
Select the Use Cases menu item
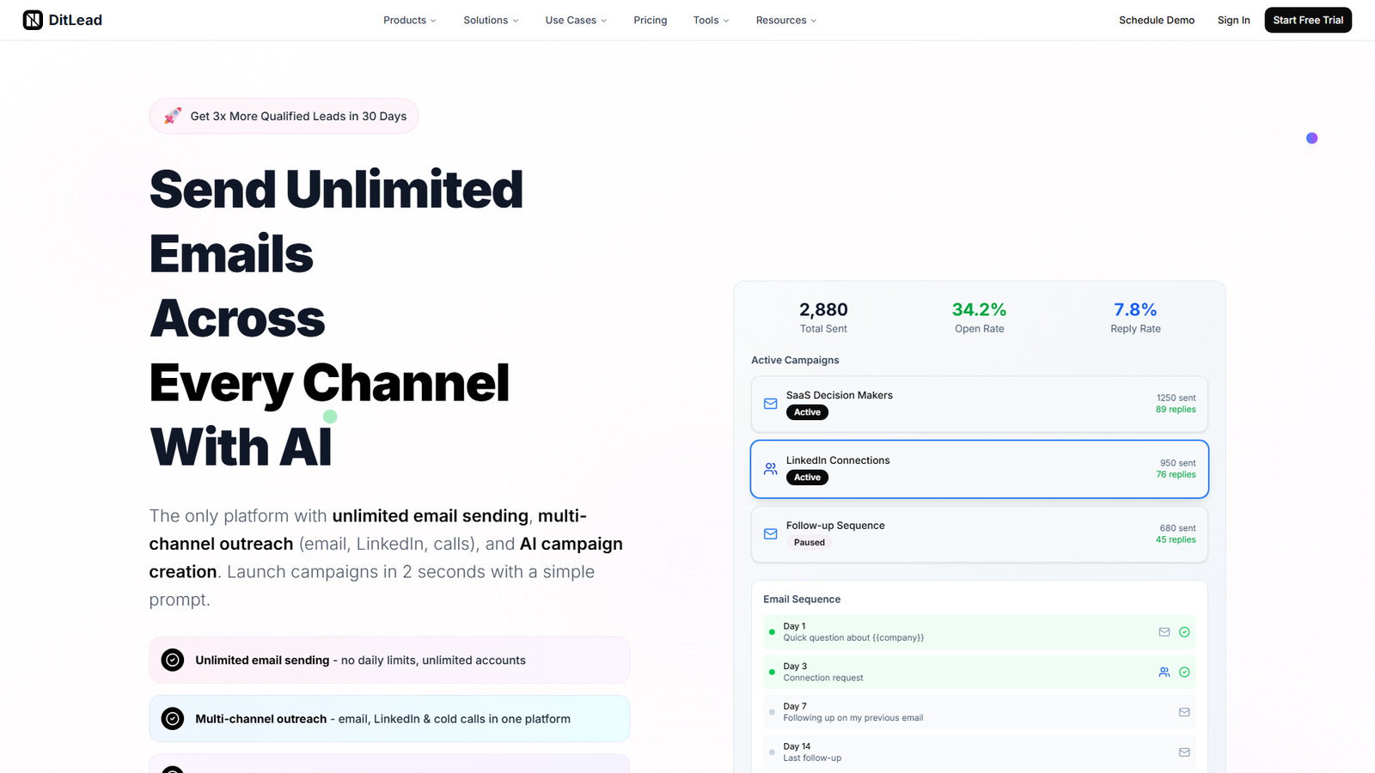pos(575,20)
